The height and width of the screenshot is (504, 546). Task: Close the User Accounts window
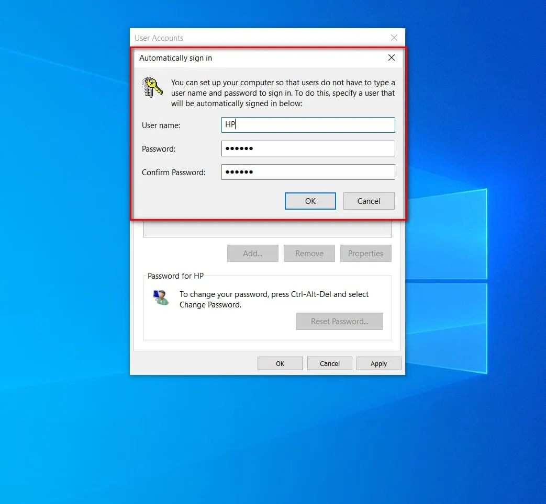(394, 38)
